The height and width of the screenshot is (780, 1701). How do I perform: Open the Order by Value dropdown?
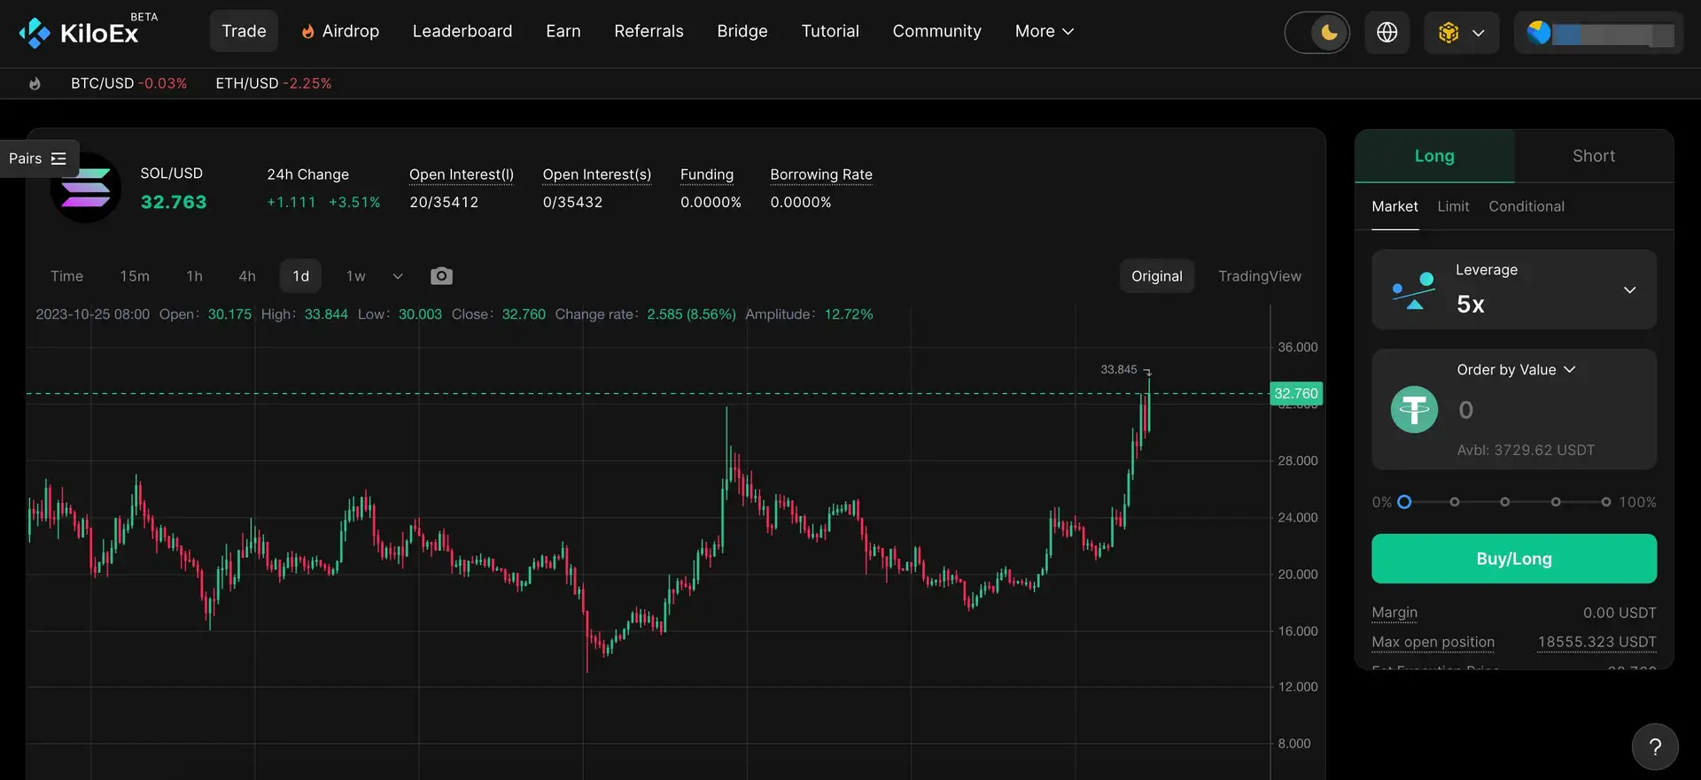[1516, 370]
